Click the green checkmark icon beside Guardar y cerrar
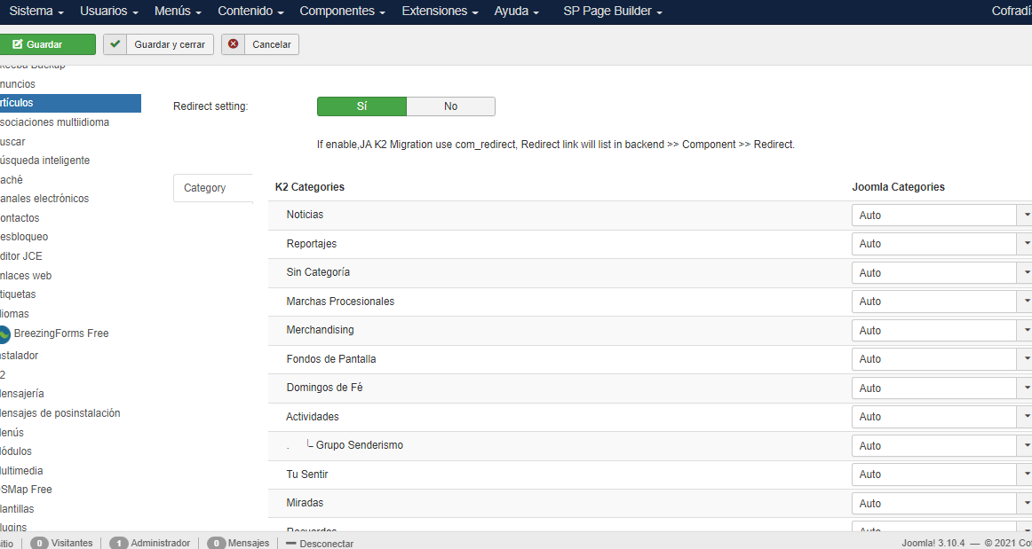Image resolution: width=1032 pixels, height=549 pixels. [x=115, y=44]
